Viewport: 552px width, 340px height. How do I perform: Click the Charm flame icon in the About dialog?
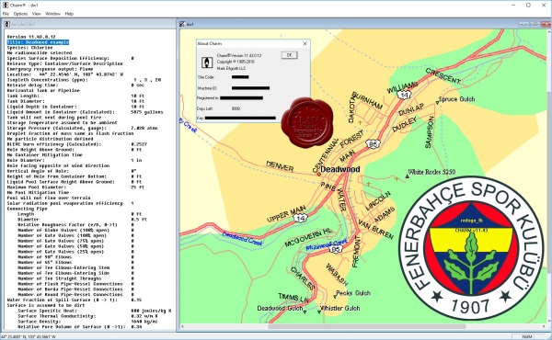[207, 62]
